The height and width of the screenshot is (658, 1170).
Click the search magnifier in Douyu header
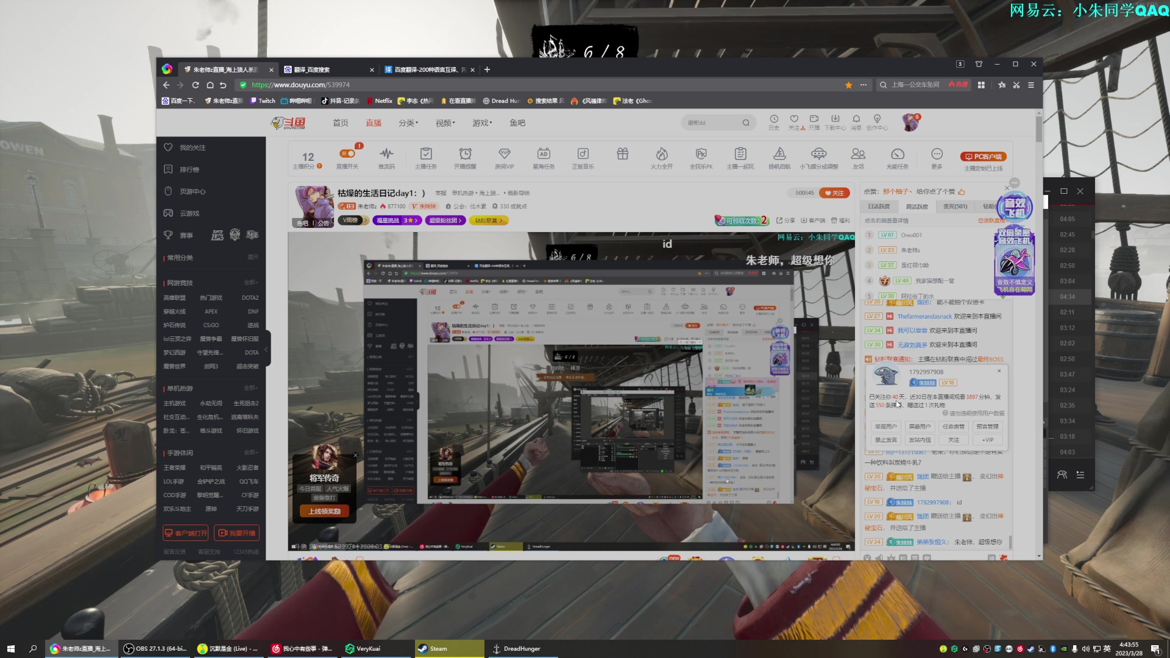(746, 122)
